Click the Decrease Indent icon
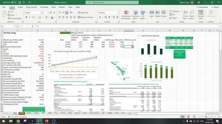Image resolution: width=222 pixels, height=124 pixels. (71, 17)
